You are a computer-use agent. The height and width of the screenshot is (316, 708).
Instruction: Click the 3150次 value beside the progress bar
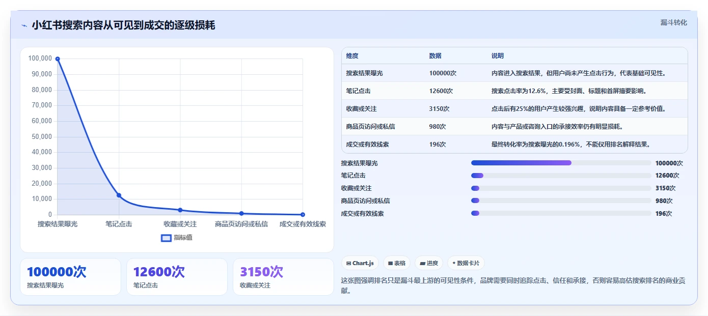(x=666, y=188)
